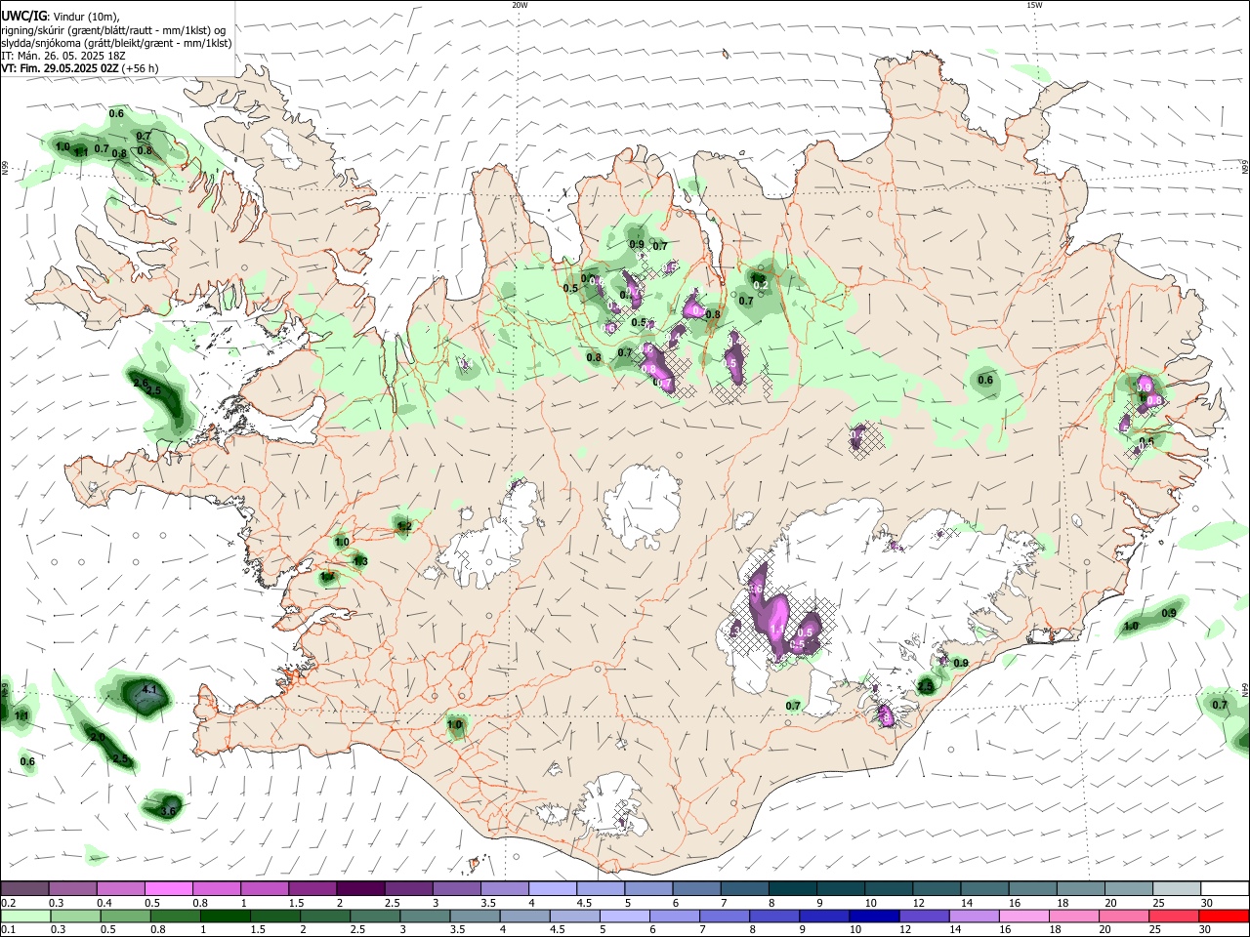The width and height of the screenshot is (1250, 937).
Task: Click the '0.1' label under rain legend
Action: pos(9,930)
